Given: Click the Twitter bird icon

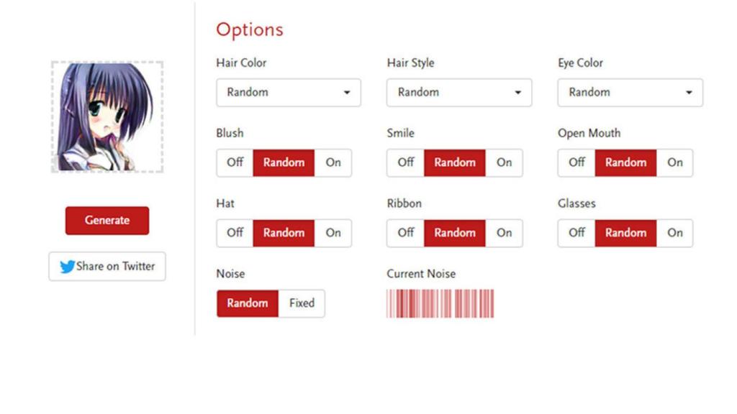Looking at the screenshot, I should [68, 267].
